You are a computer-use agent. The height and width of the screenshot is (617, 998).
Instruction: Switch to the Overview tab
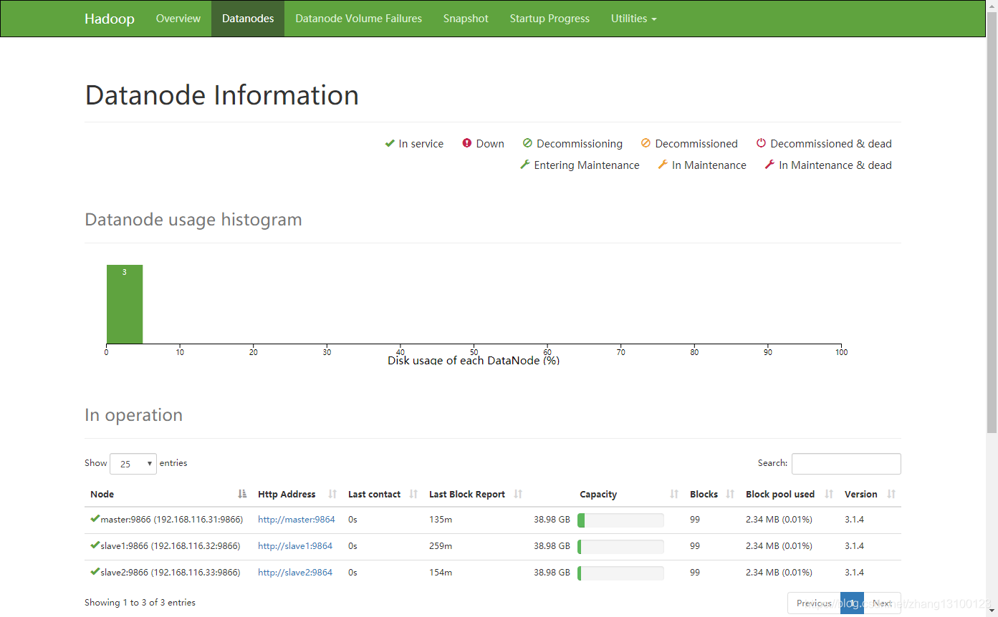coord(178,18)
